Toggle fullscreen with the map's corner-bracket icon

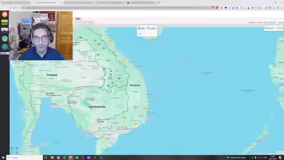[x=14, y=150]
